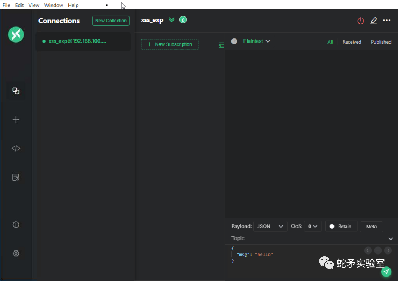Open the three-dot more options menu

[386, 20]
